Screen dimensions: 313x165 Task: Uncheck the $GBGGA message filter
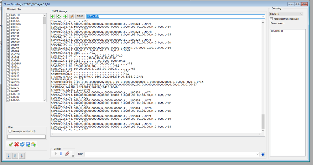(x=8, y=100)
